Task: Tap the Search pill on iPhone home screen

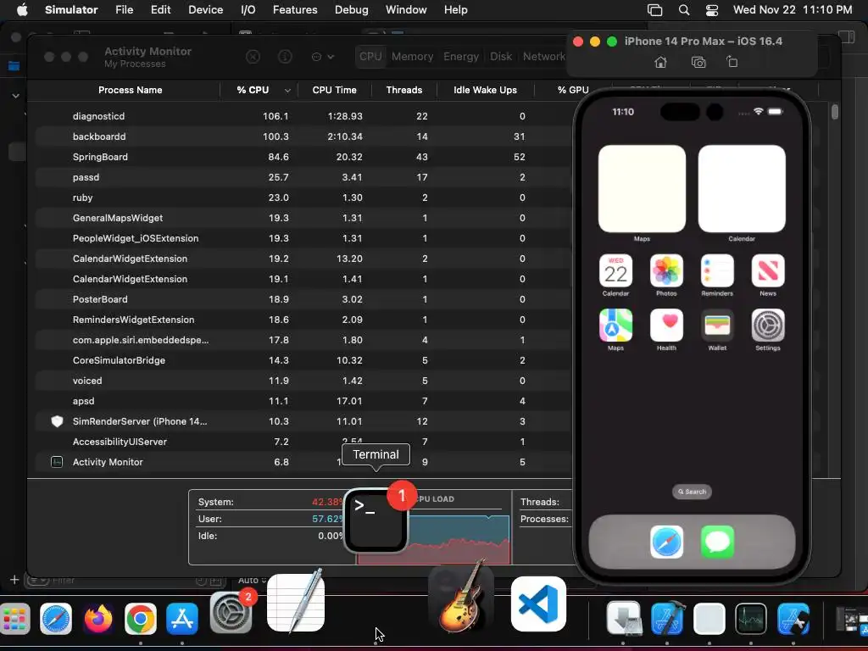Action: [x=692, y=492]
